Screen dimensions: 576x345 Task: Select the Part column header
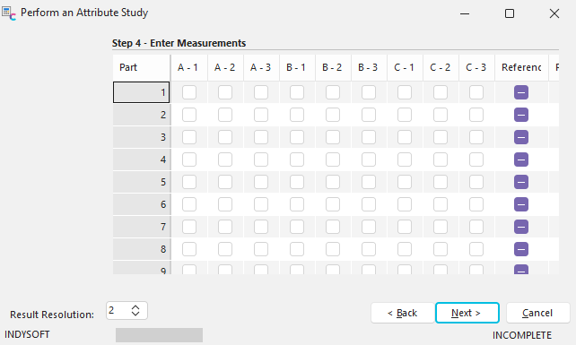142,67
